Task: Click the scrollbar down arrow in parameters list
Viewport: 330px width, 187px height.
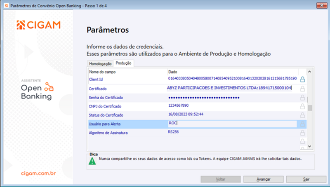Action: (309, 146)
